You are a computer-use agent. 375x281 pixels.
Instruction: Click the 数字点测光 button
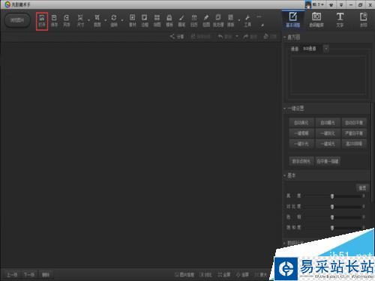point(301,161)
